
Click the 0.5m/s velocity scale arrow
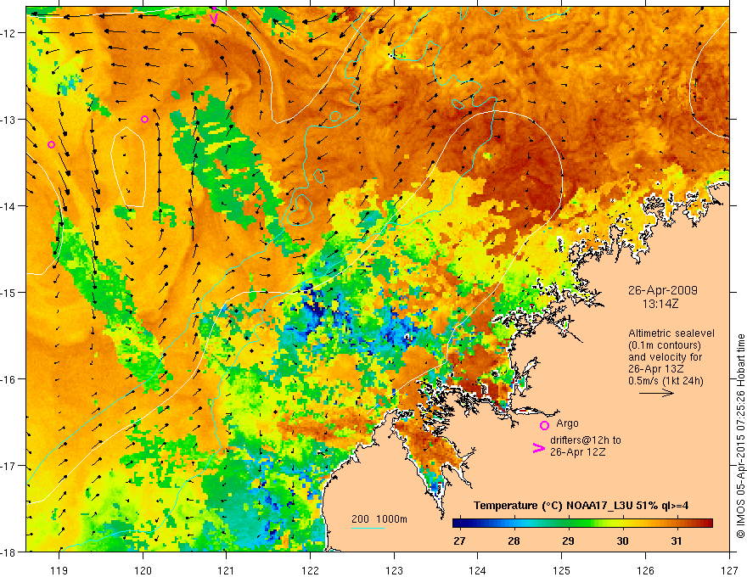point(656,393)
